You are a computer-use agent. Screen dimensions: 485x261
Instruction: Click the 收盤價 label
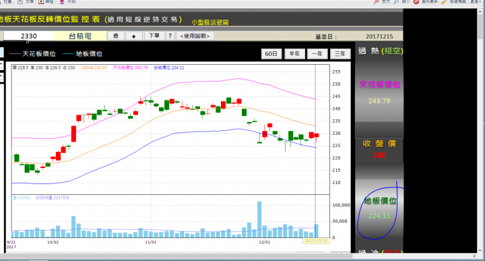379,144
